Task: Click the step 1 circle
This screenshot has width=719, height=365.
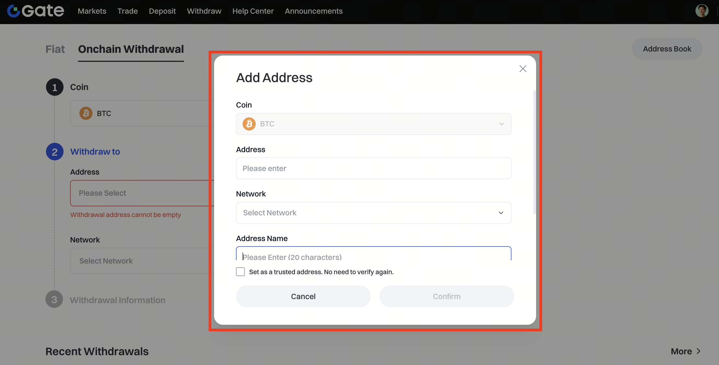Action: click(55, 87)
